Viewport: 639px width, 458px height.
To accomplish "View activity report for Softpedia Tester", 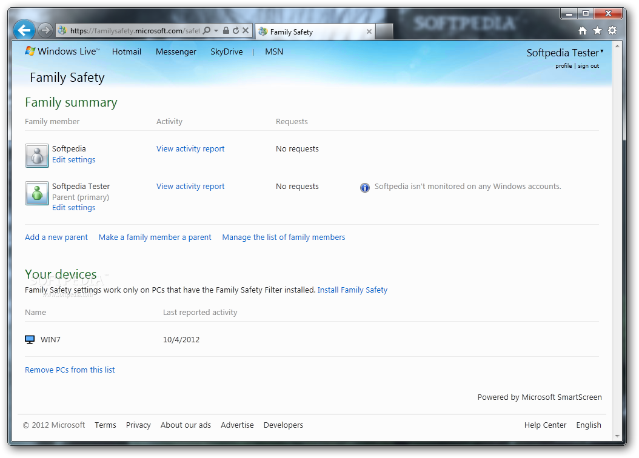I will click(190, 186).
